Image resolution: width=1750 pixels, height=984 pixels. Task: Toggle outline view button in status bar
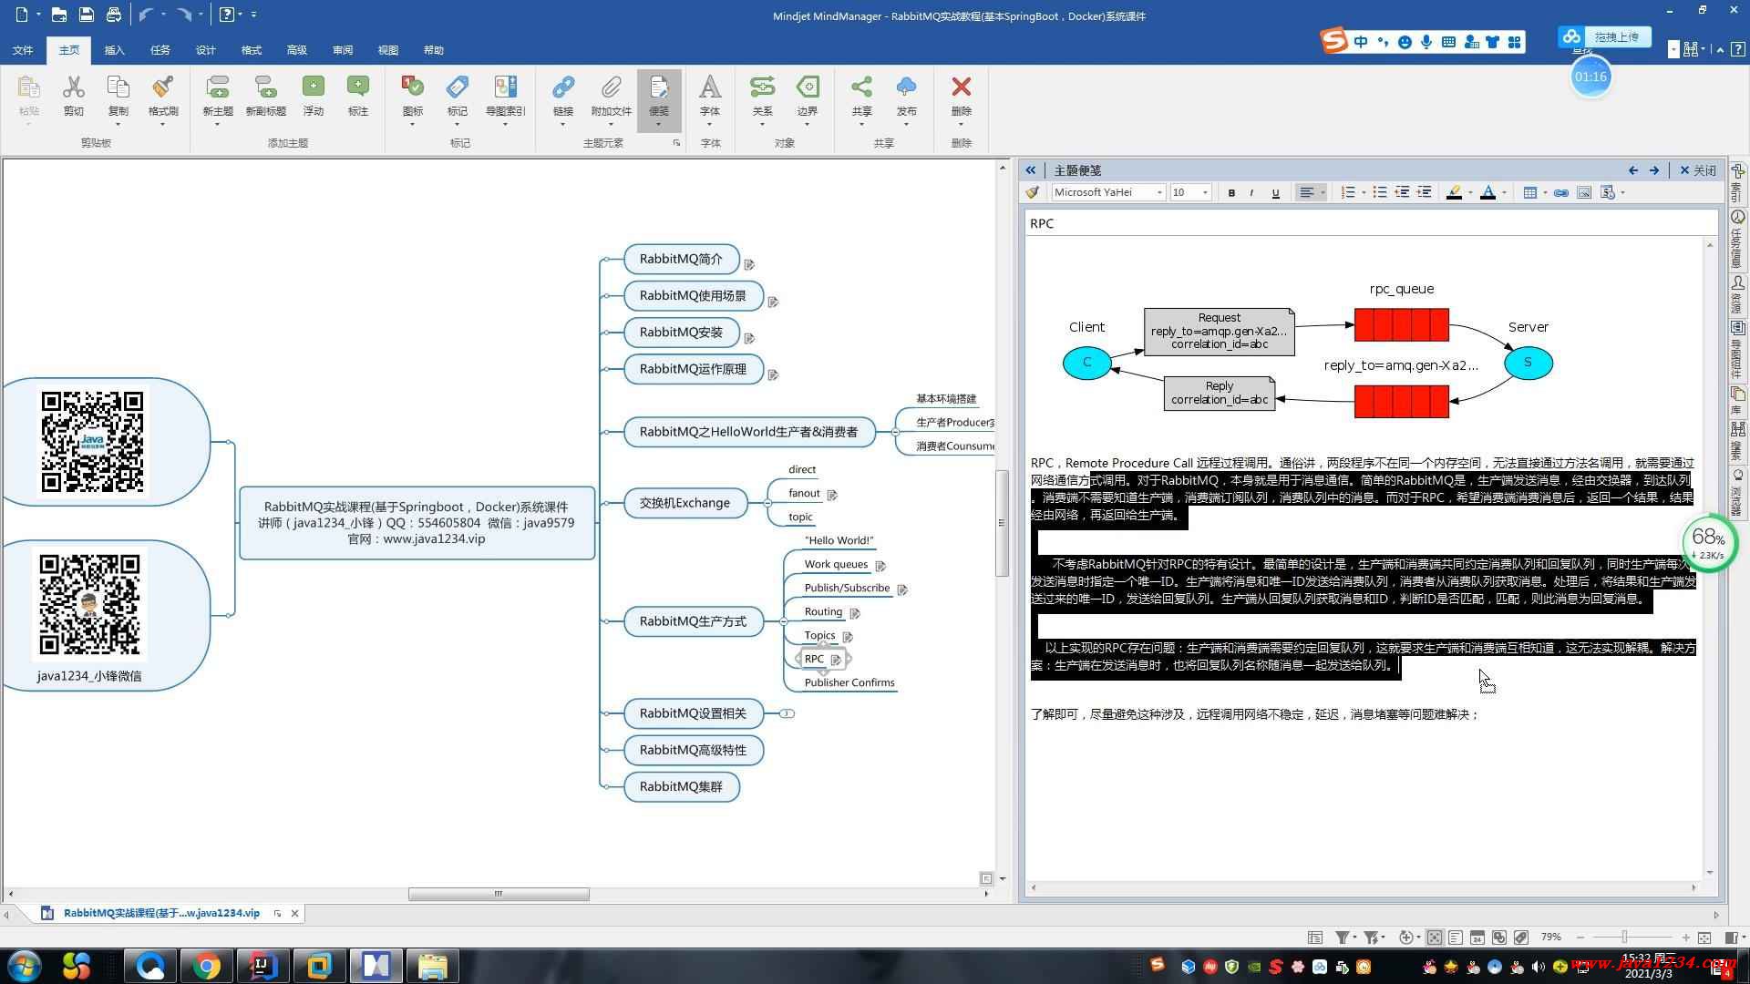1456,938
